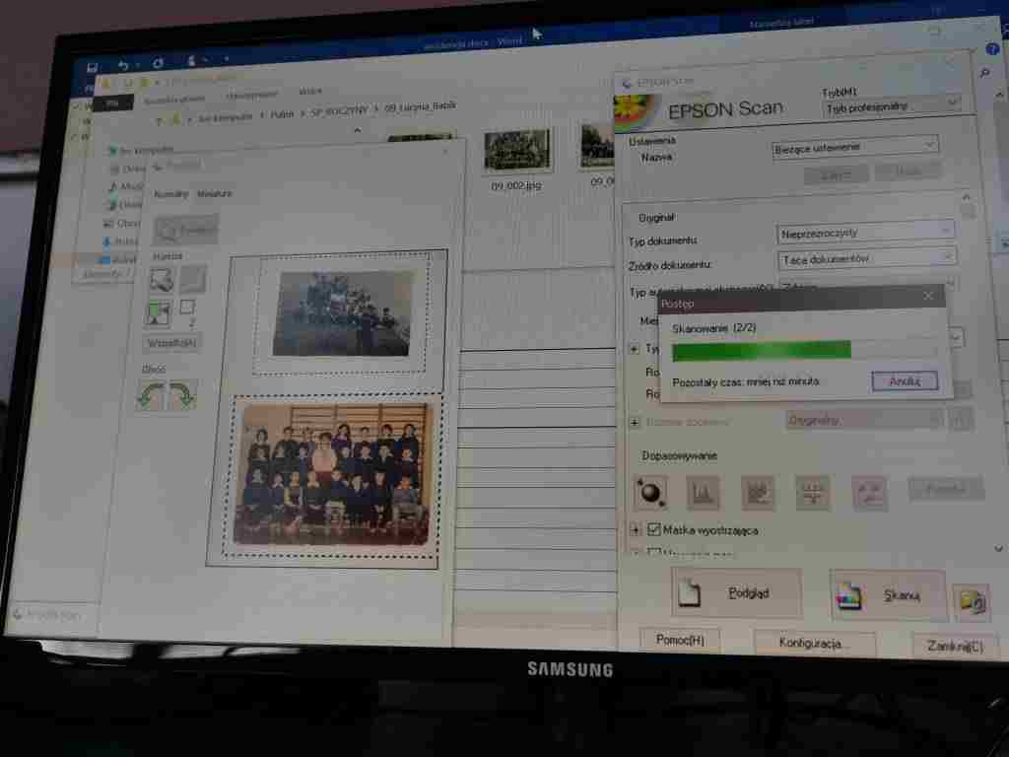Click the Undo icon in Word toolbar
Viewport: 1009px width, 757px height.
[122, 65]
